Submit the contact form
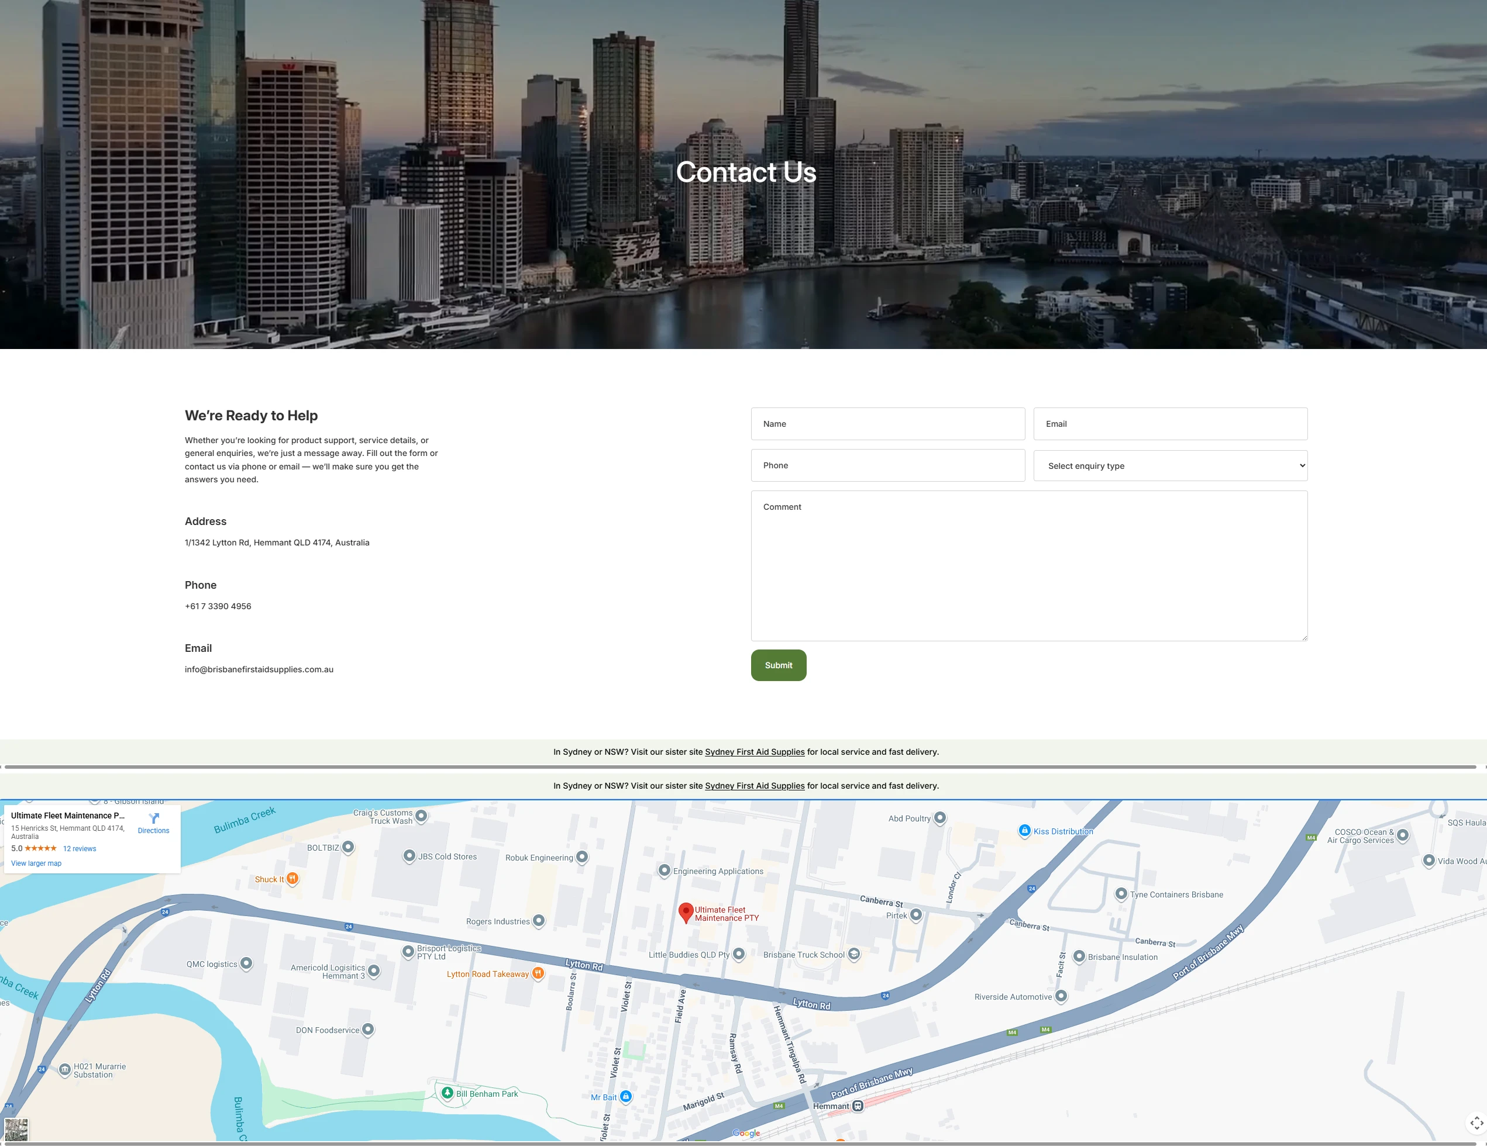1487x1147 pixels. [x=778, y=665]
